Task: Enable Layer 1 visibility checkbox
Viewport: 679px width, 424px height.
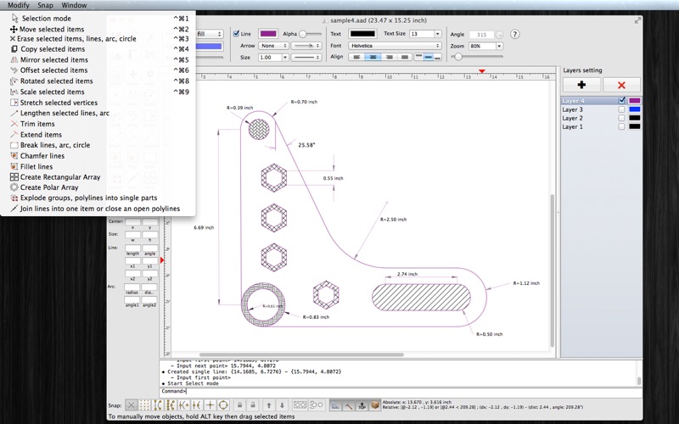Action: coord(622,126)
